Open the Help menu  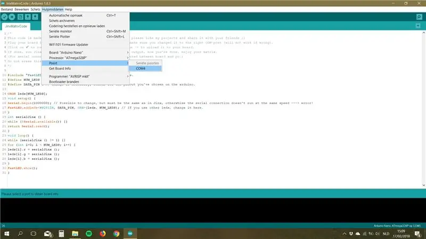click(69, 9)
